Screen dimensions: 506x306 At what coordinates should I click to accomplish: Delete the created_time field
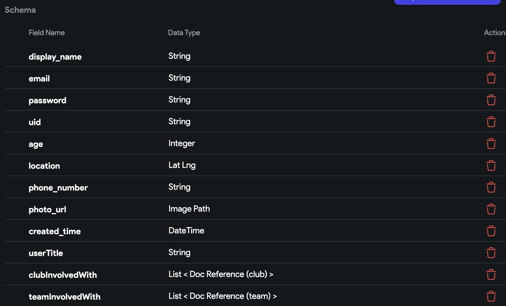tap(491, 231)
